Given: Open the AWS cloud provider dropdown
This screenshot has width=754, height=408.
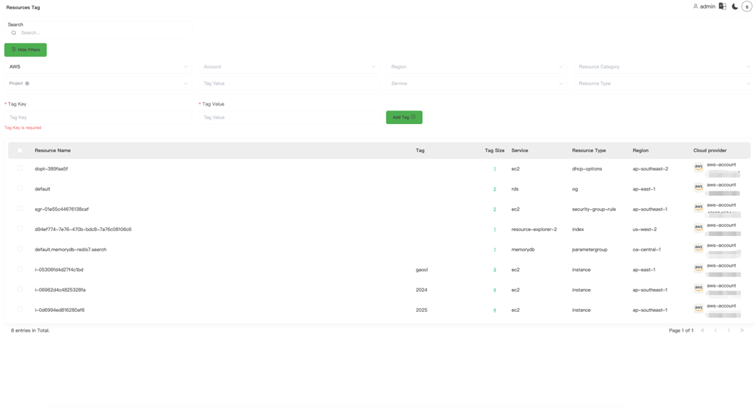Looking at the screenshot, I should pos(98,67).
